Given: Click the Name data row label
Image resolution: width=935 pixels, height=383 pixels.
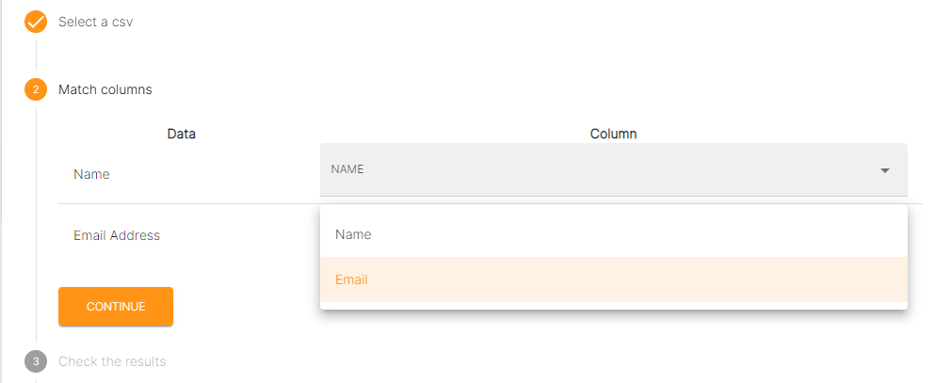Looking at the screenshot, I should tap(91, 174).
